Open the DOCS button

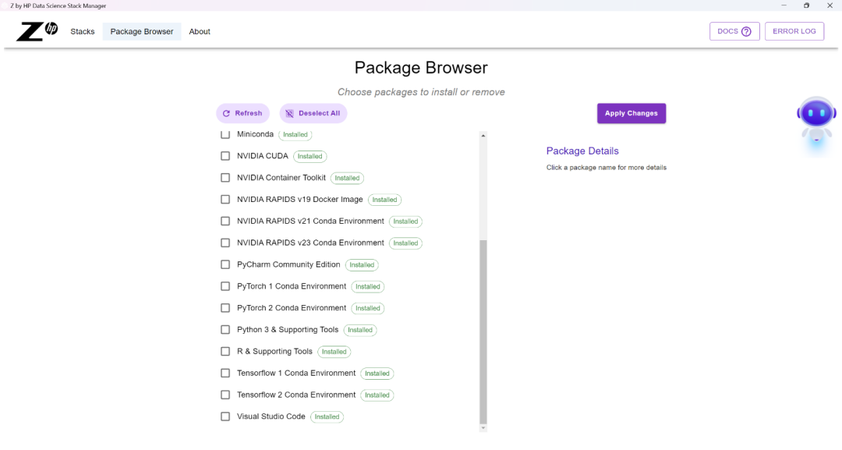[x=734, y=31]
